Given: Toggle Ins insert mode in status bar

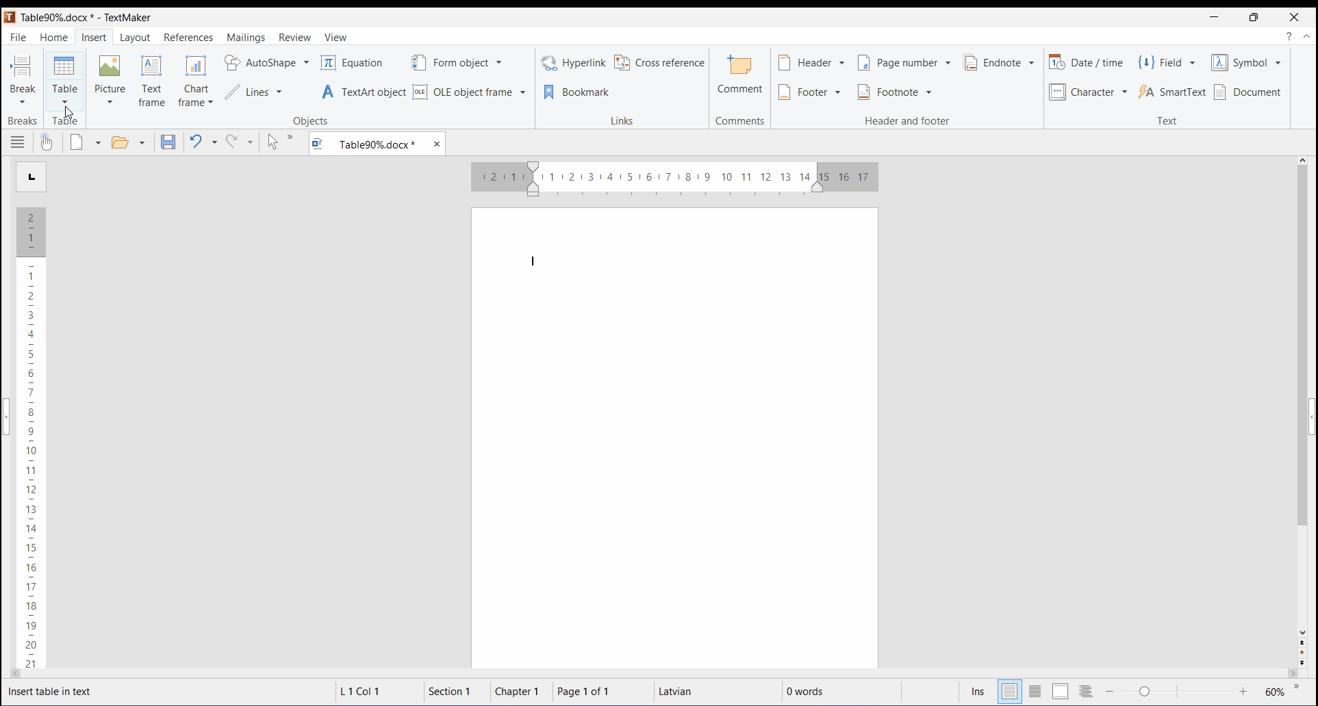Looking at the screenshot, I should [977, 692].
